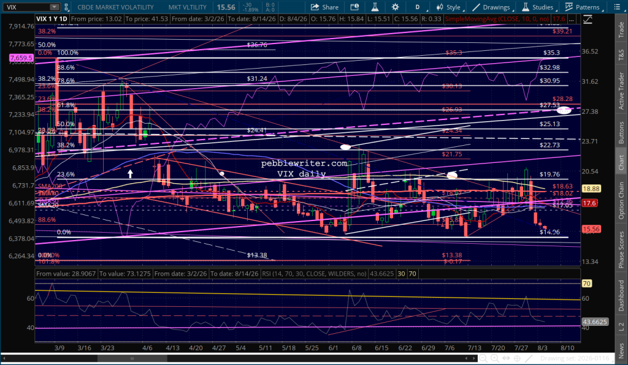
Task: Click the 18.88 yellow price bubble
Action: [591, 189]
